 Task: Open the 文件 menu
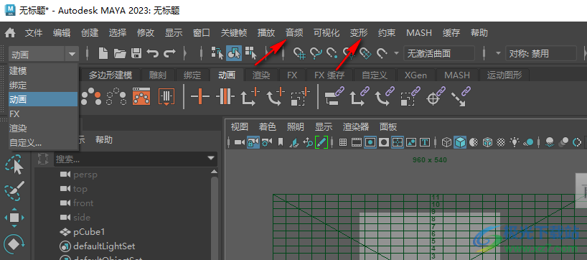(x=34, y=33)
